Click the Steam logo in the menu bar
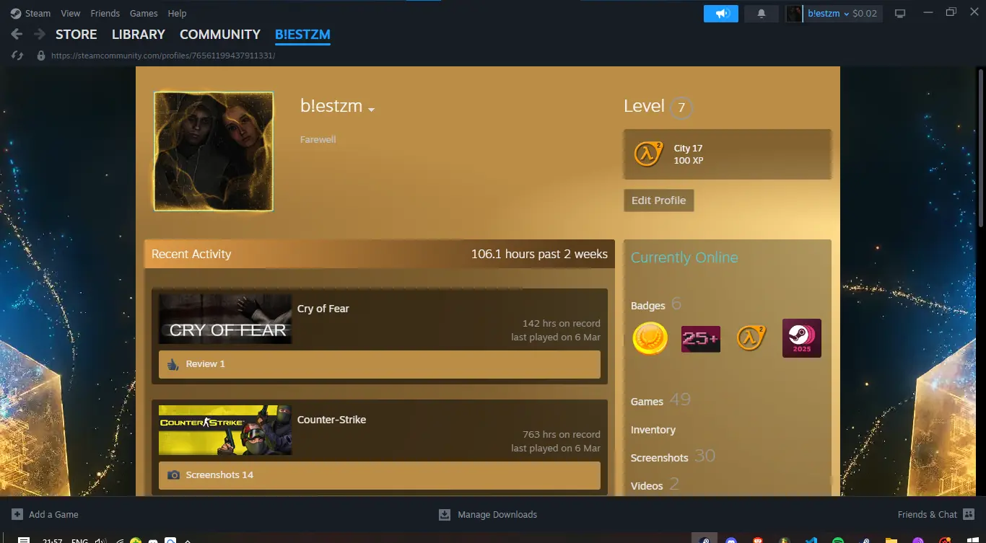Screen dimensions: 986x543 pos(16,13)
